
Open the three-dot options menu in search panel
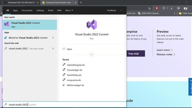(121, 10)
